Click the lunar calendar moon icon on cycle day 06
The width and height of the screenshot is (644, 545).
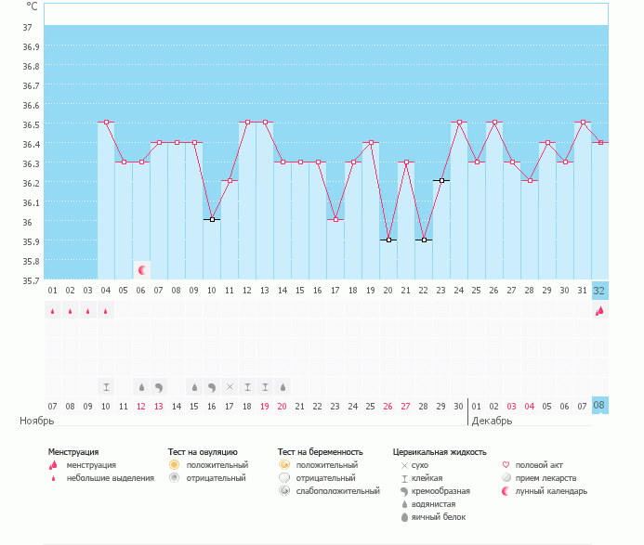(x=142, y=269)
